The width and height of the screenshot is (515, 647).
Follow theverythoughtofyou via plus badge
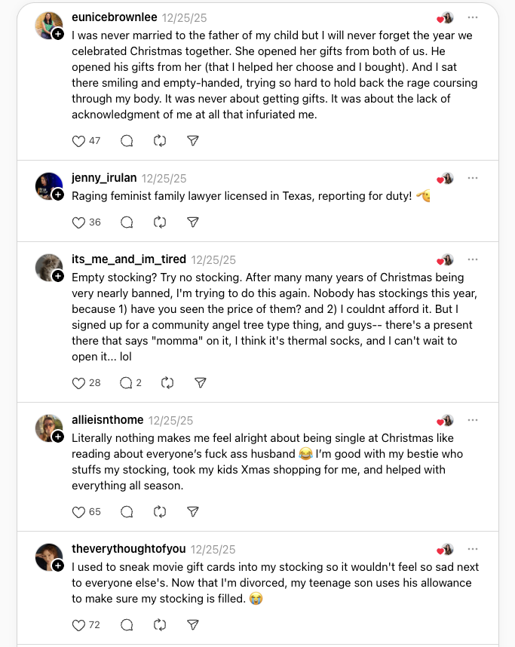[58, 566]
